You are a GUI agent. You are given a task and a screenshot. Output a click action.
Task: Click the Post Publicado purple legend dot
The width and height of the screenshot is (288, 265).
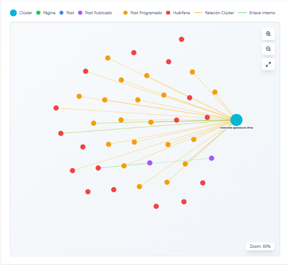(x=80, y=13)
